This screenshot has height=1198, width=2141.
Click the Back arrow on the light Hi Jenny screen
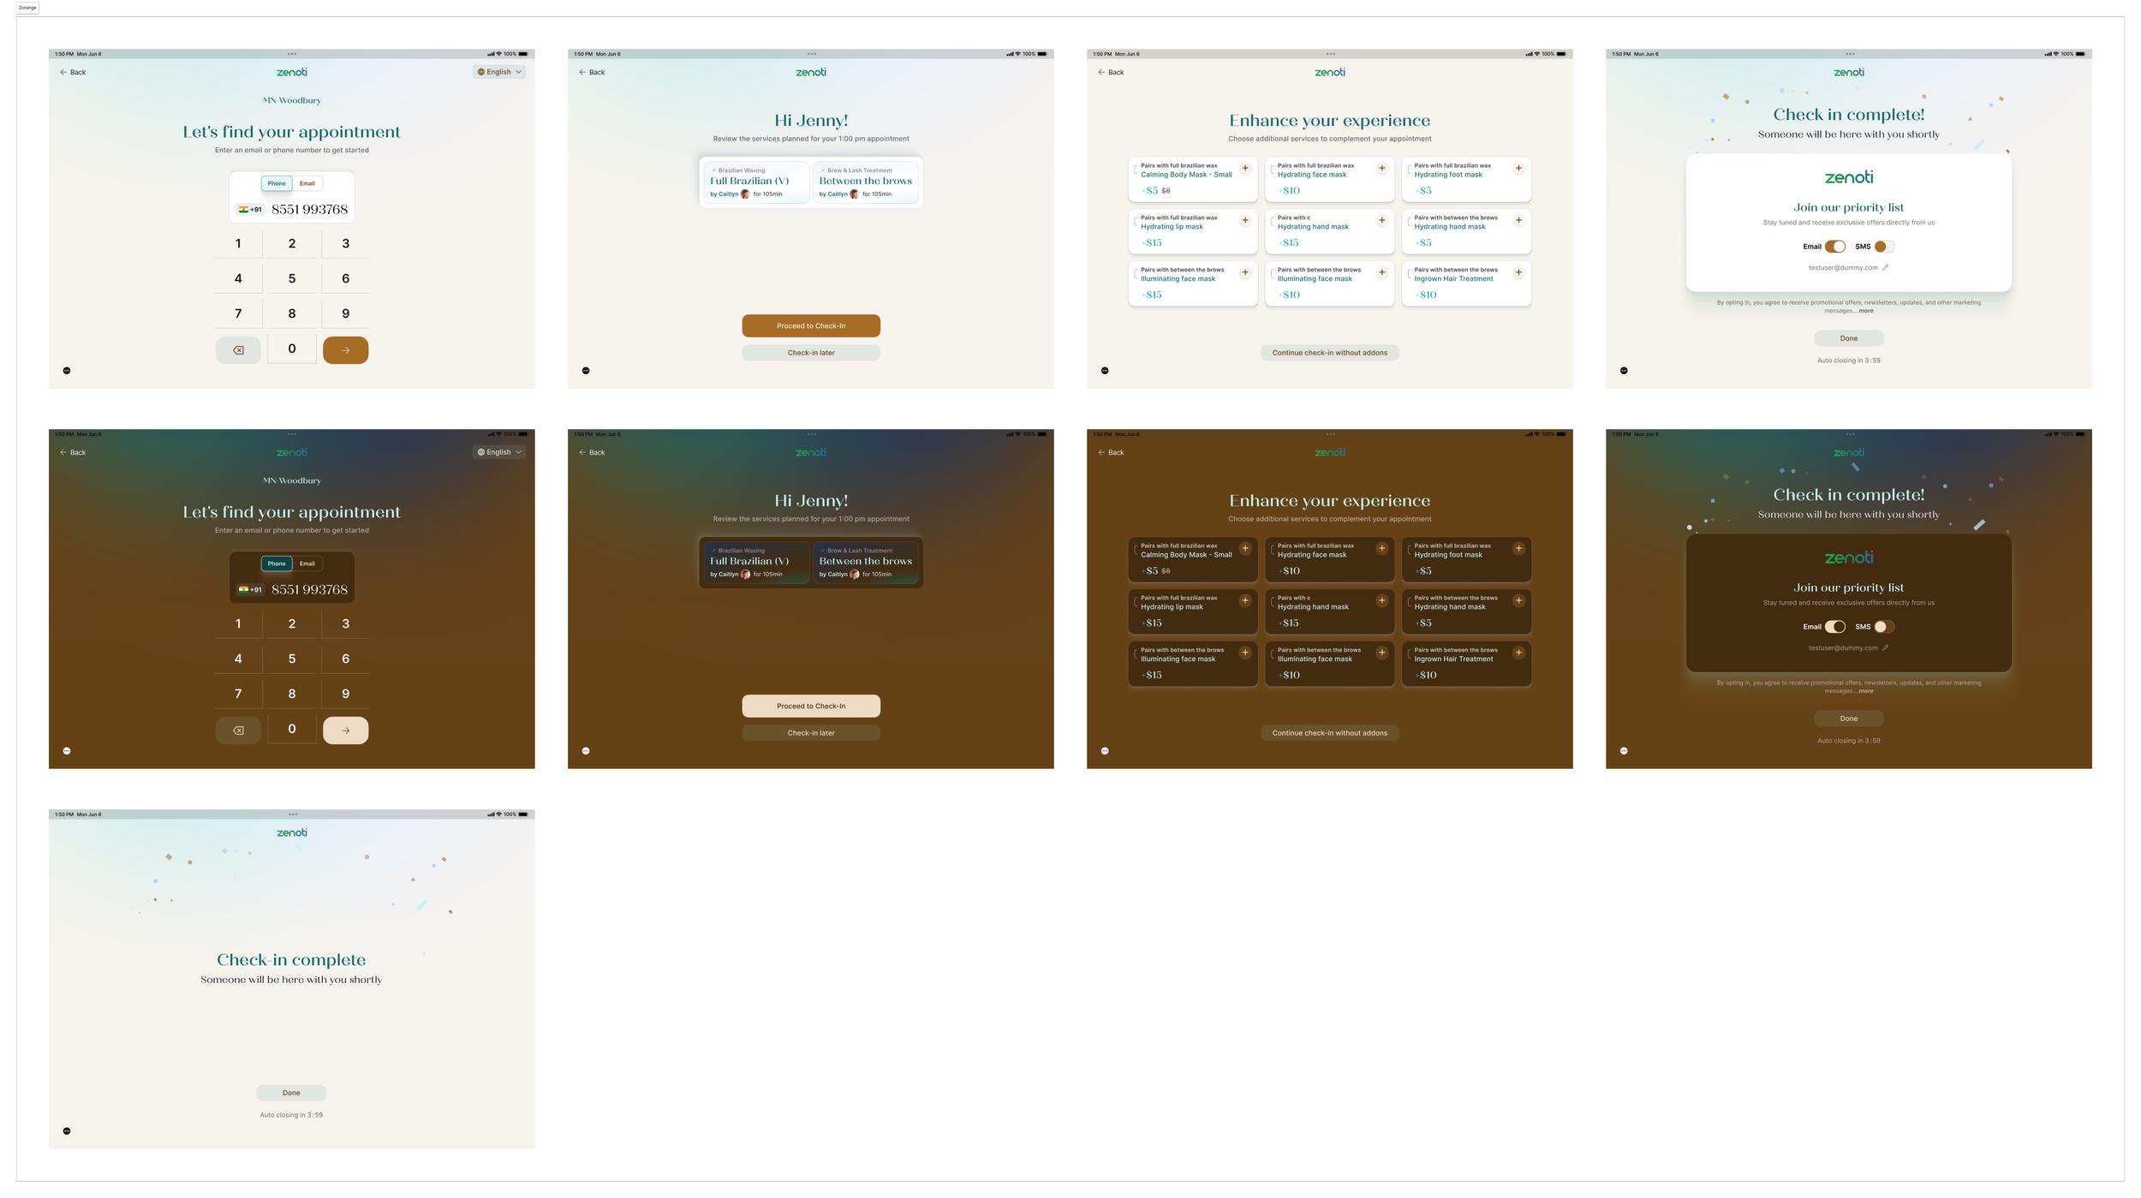(x=591, y=72)
